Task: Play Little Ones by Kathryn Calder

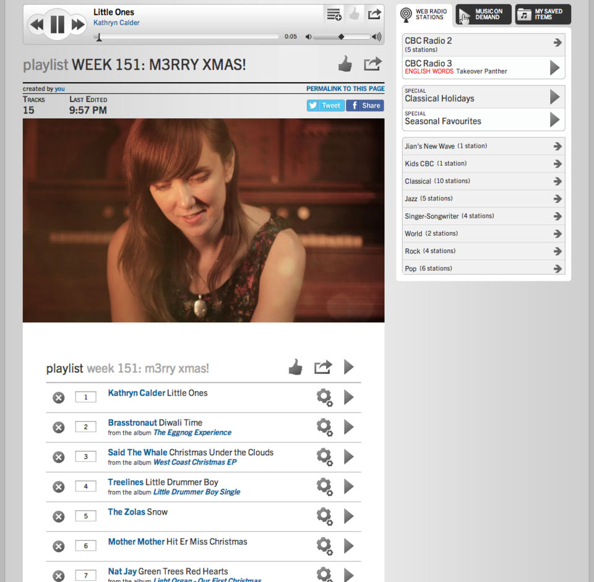Action: point(348,397)
